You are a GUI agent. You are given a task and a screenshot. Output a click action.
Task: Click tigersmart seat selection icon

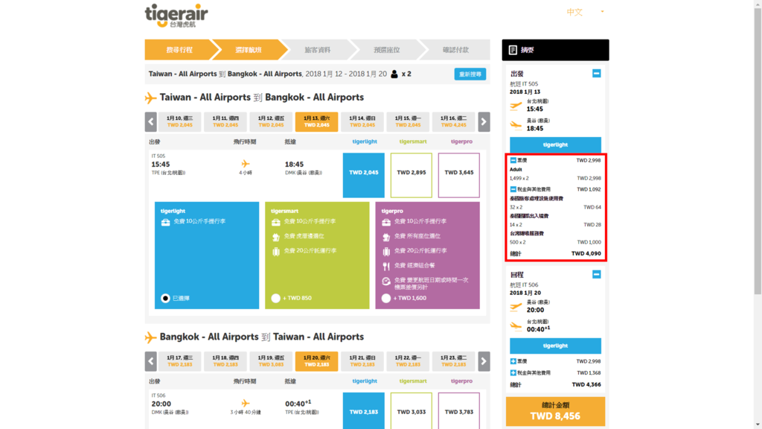point(275,237)
